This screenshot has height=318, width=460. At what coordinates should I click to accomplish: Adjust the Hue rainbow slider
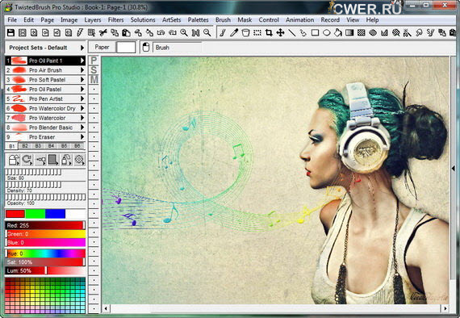point(45,253)
